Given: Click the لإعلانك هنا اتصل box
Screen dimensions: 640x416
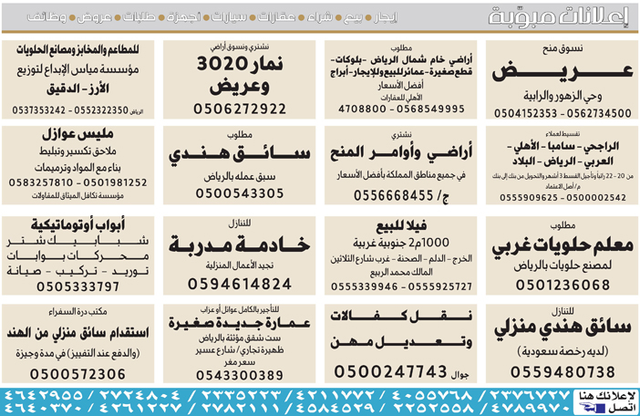Looking at the screenshot, I should tap(606, 401).
